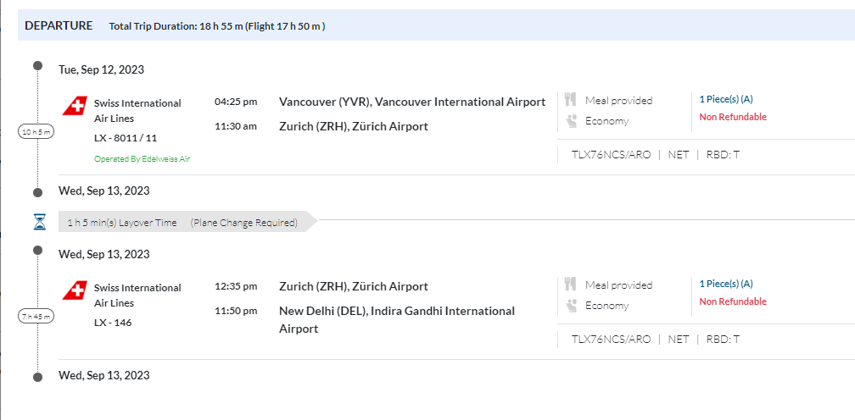Open 1 Piece(s) baggage info, second flight

[x=725, y=284]
